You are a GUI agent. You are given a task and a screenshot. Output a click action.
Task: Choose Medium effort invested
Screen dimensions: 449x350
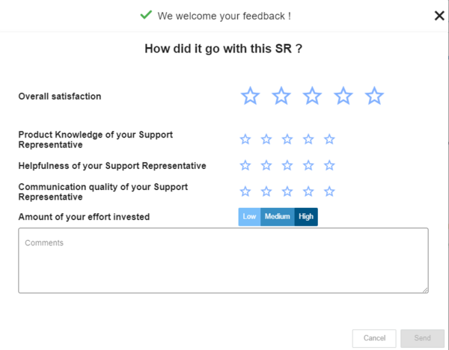(277, 217)
